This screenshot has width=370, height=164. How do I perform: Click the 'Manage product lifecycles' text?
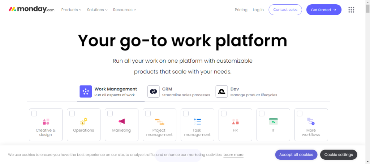(x=254, y=95)
